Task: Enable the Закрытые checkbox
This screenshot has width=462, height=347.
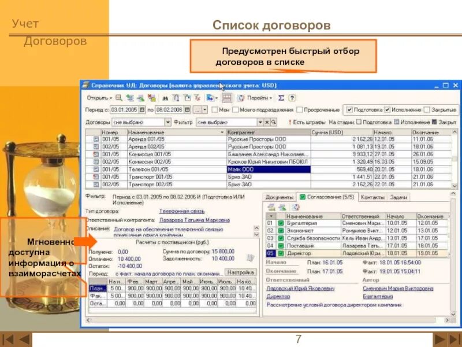Action: tap(427, 110)
